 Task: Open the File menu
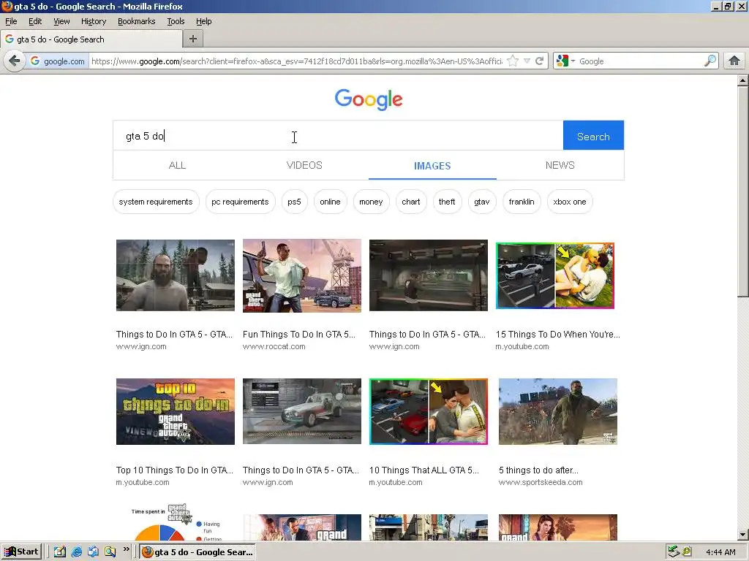point(11,21)
